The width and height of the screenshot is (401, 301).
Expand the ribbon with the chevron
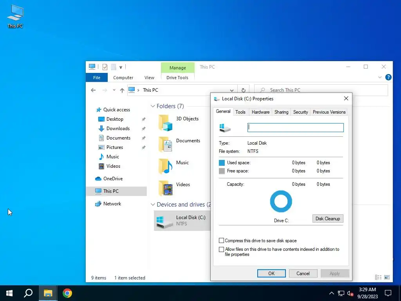tap(380, 77)
